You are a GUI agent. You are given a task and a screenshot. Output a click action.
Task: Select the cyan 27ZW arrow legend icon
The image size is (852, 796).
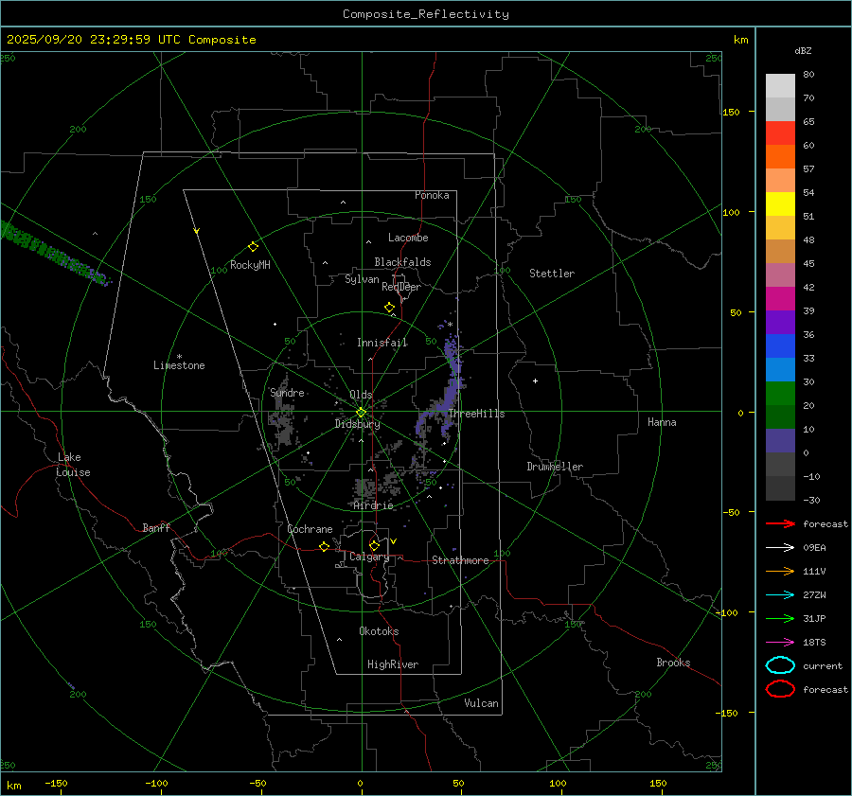click(780, 594)
